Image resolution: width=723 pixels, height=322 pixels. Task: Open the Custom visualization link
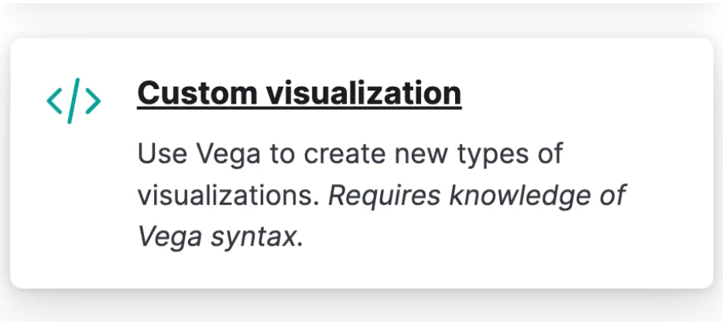coord(299,94)
